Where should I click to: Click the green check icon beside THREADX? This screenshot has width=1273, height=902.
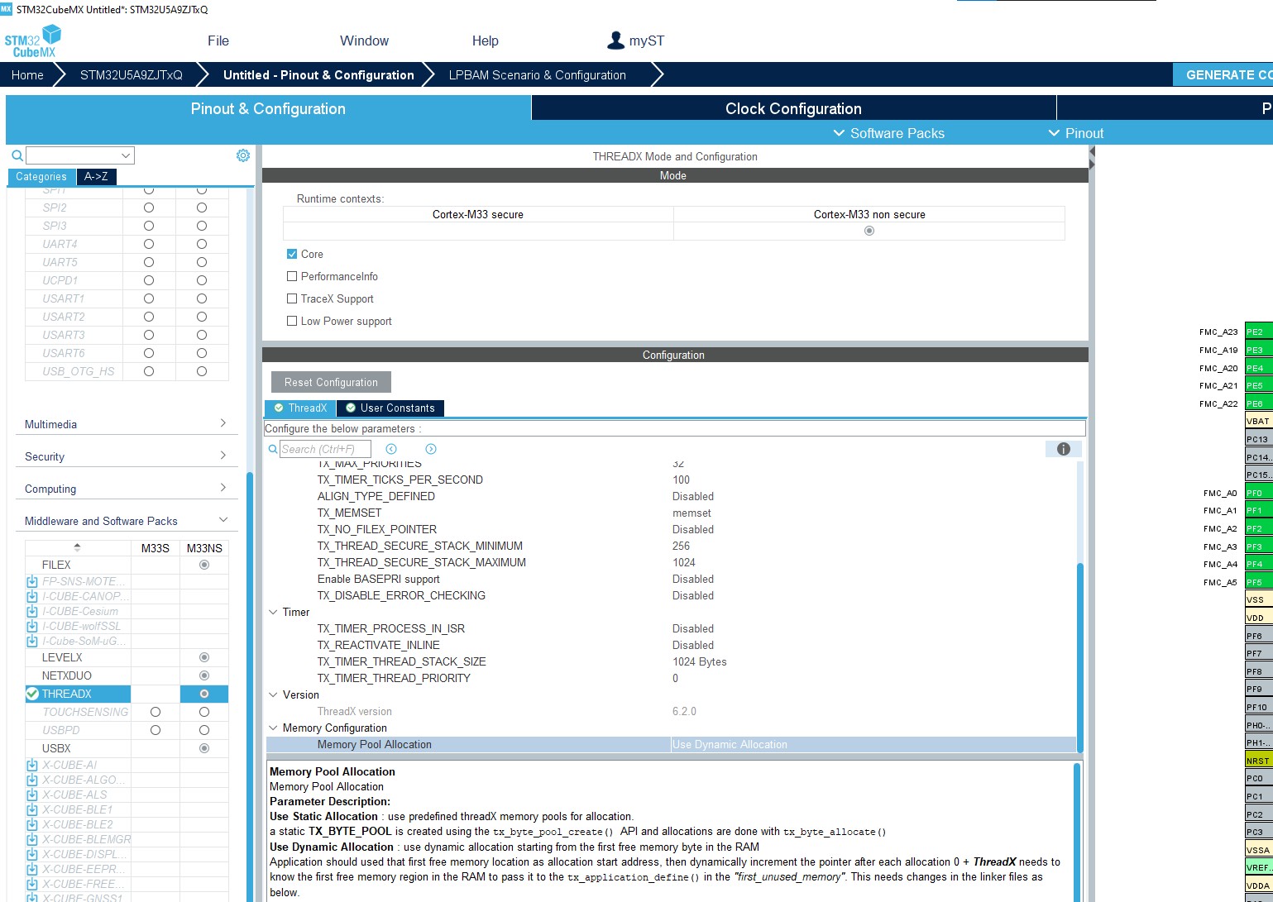32,694
